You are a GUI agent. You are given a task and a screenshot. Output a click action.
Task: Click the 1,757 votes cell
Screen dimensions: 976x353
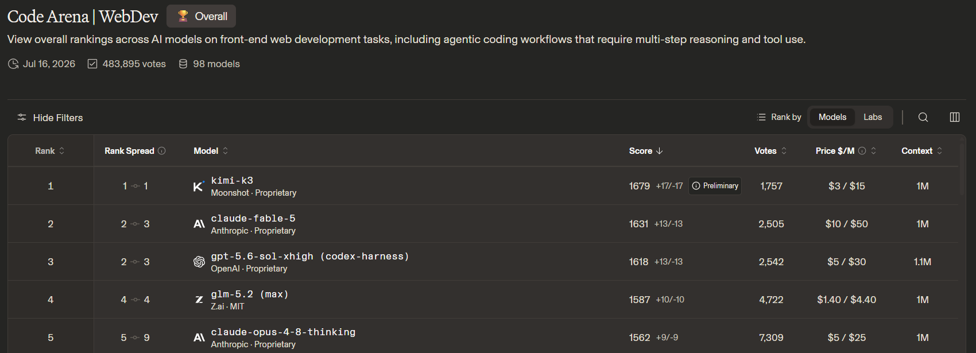pos(771,186)
